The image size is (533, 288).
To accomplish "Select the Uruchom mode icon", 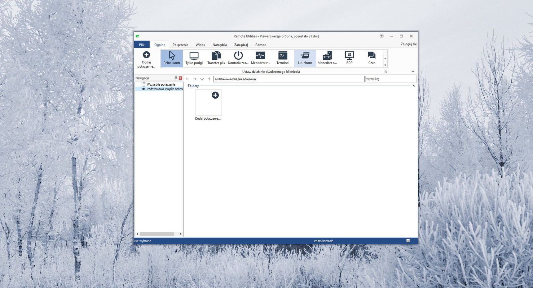I will click(305, 58).
